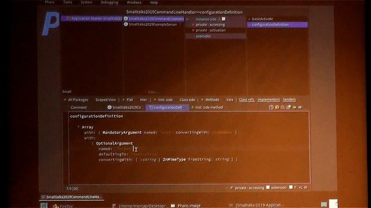Select configurationDefinition method in list
371x208 pixels.
(x=277, y=24)
